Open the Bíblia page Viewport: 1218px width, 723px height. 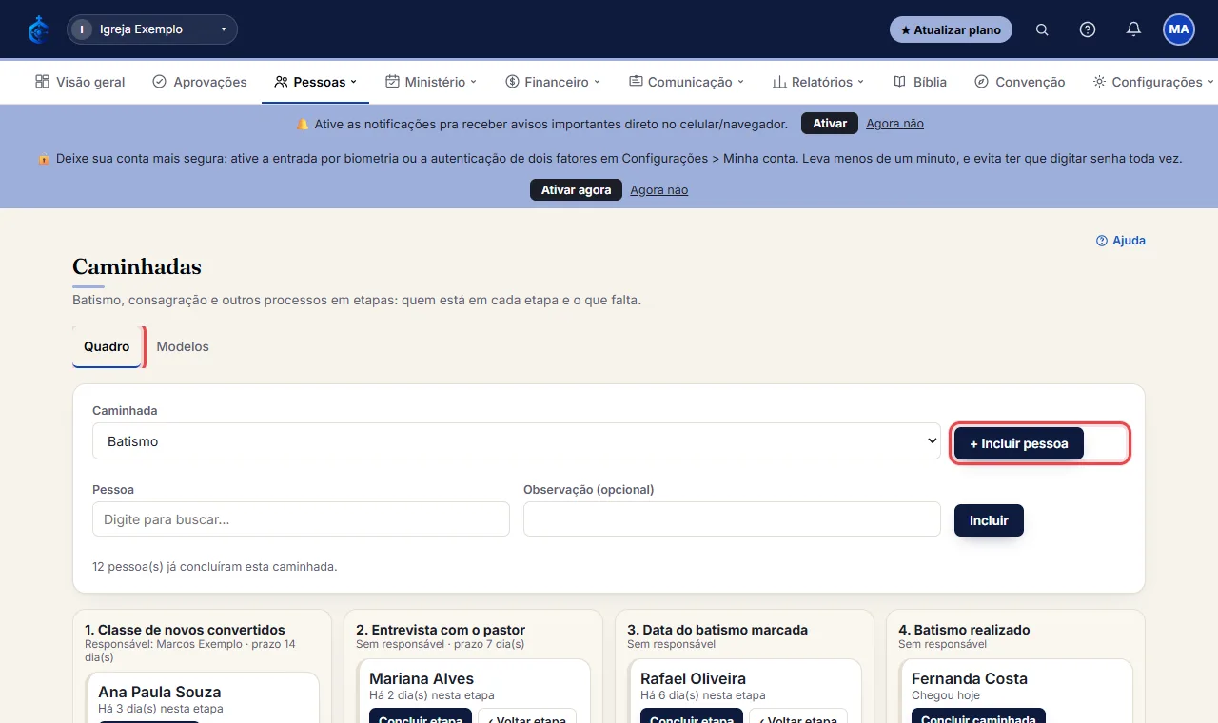pos(920,82)
